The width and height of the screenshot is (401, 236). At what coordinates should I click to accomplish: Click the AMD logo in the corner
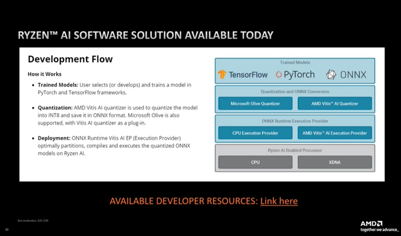(372, 224)
